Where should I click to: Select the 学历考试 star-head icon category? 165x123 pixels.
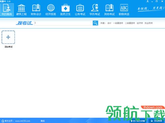(x=95, y=10)
